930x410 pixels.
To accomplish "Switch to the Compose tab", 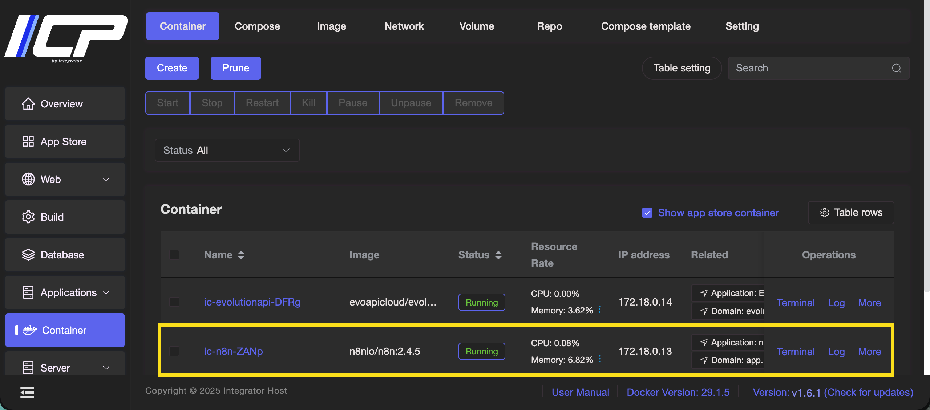I will (x=257, y=26).
